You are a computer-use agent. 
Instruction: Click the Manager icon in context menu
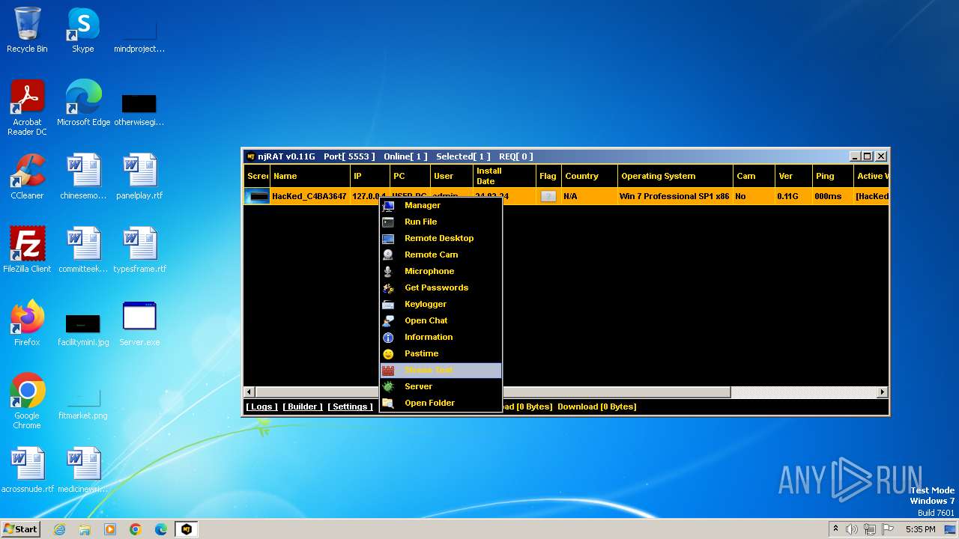click(388, 206)
